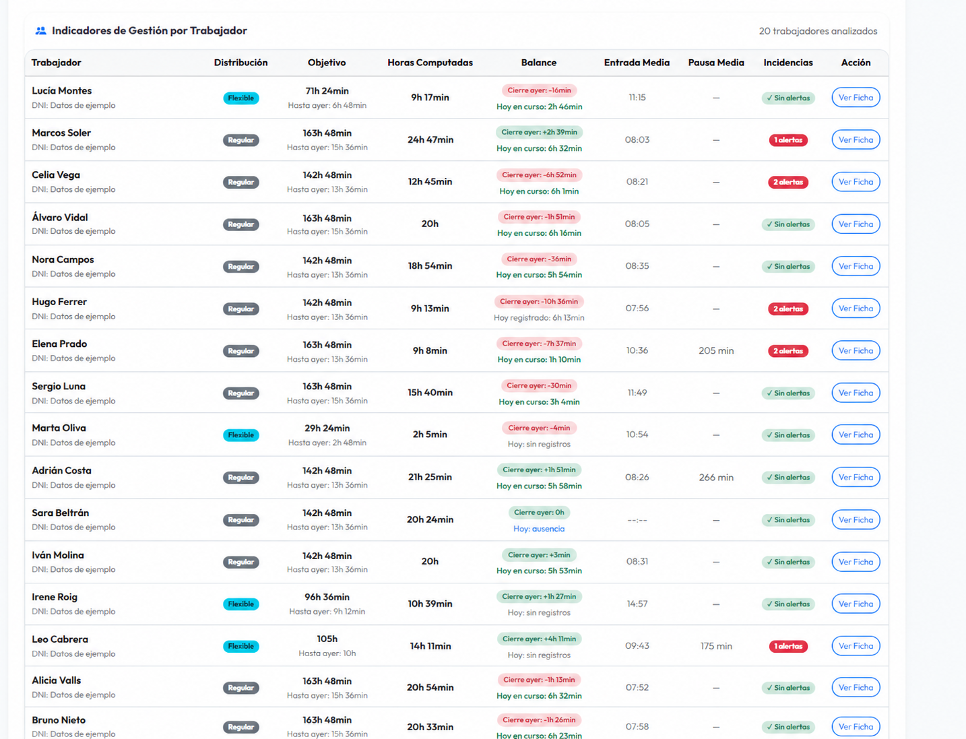Open Ver Ficha for Álvaro Vidal
The width and height of the screenshot is (966, 739).
(856, 224)
